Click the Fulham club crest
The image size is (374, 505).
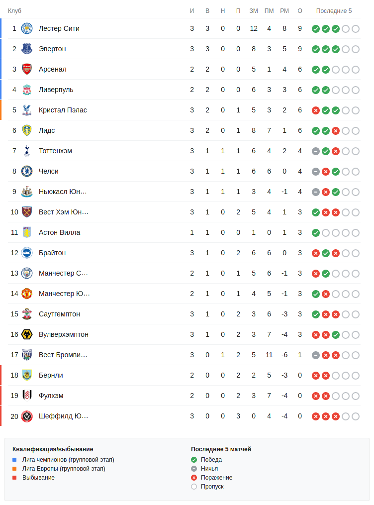[27, 396]
